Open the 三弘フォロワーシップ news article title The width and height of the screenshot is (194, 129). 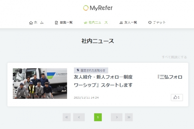(128, 81)
